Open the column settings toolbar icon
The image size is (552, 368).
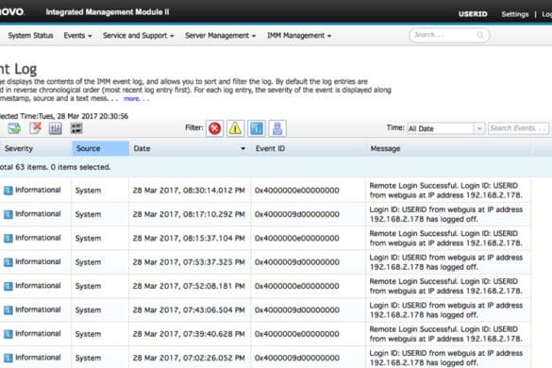coord(56,128)
